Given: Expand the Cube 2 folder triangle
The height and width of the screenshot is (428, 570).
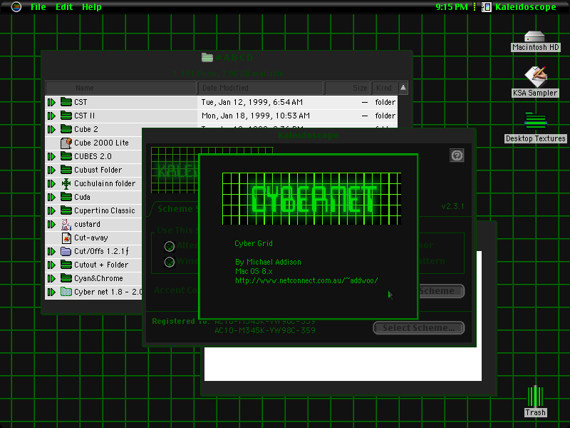Looking at the screenshot, I should pyautogui.click(x=51, y=129).
